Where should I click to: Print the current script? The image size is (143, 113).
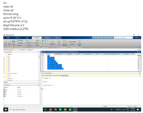(18, 45)
